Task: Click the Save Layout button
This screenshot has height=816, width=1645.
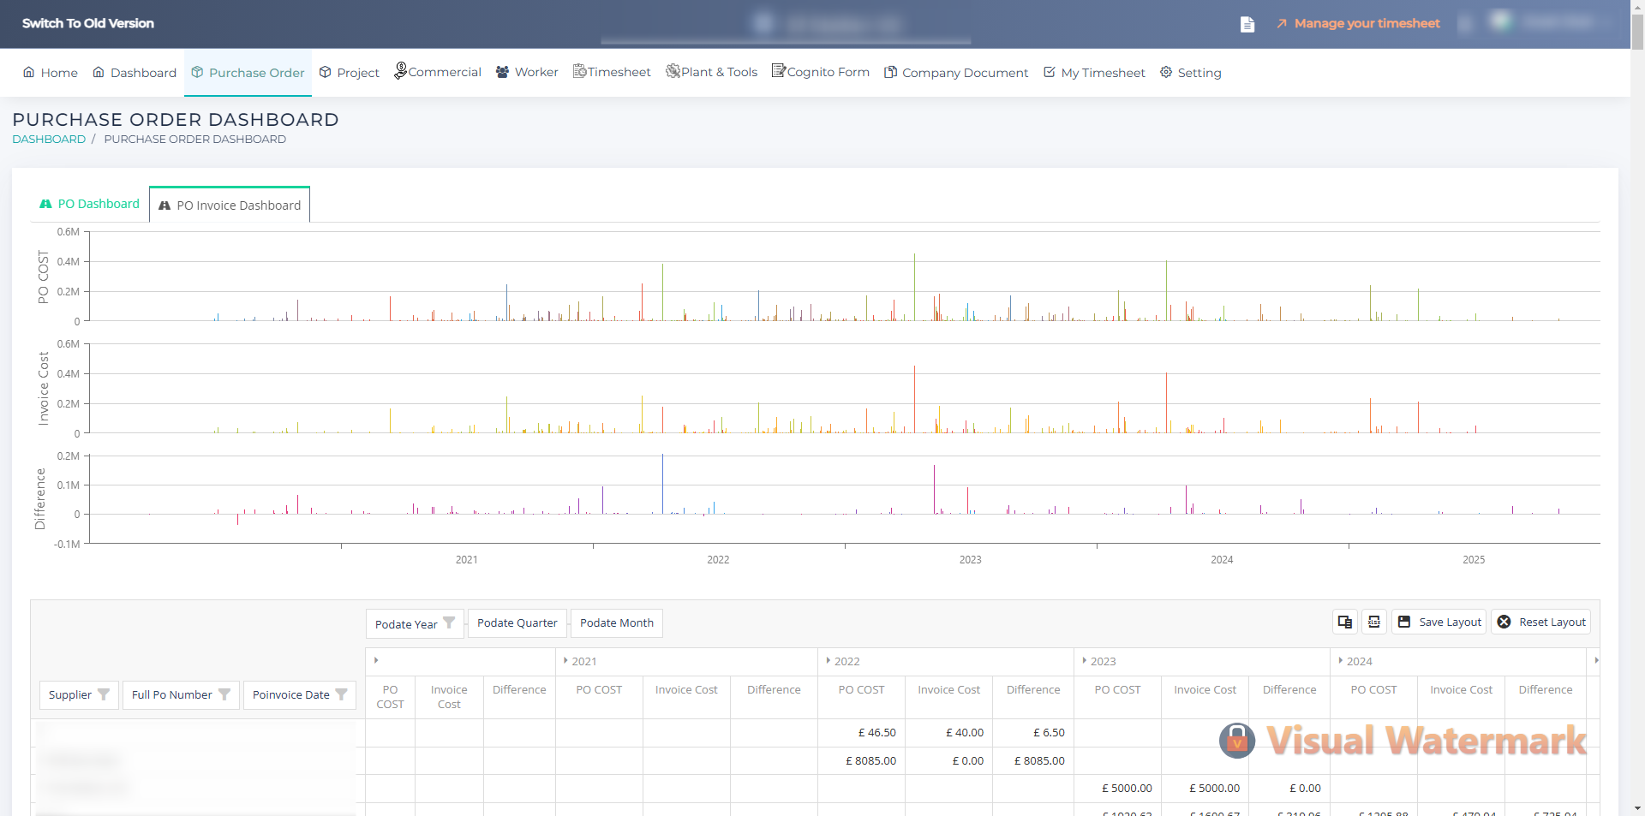Action: (1439, 622)
